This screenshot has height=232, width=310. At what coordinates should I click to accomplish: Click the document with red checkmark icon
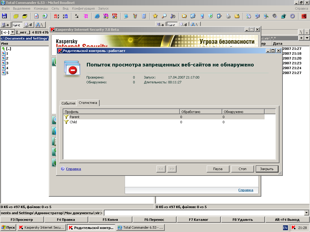[36, 16]
